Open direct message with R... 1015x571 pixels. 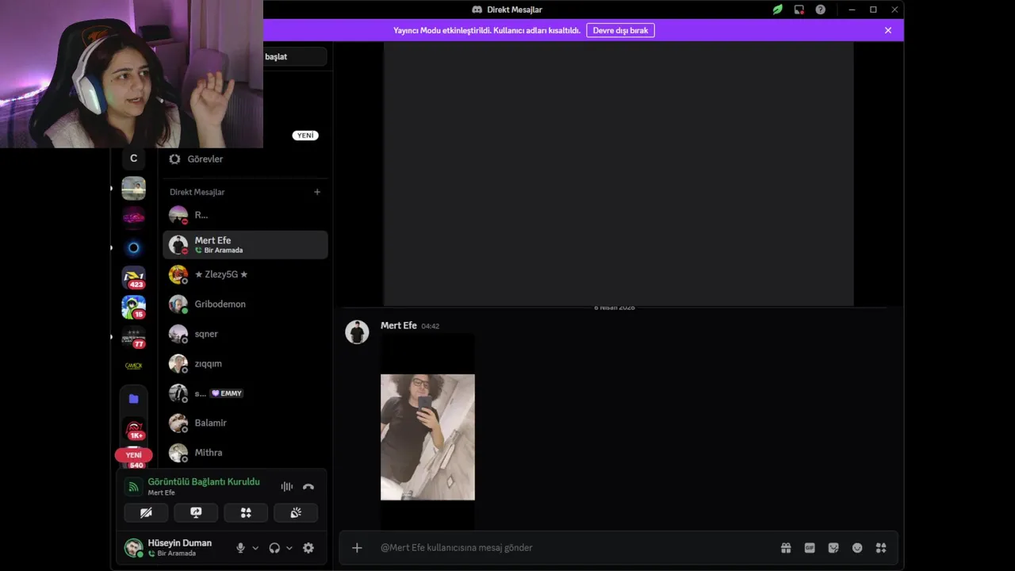click(245, 215)
